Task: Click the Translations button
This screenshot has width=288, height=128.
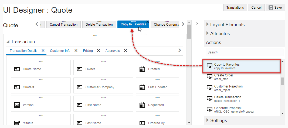Action: pyautogui.click(x=235, y=8)
